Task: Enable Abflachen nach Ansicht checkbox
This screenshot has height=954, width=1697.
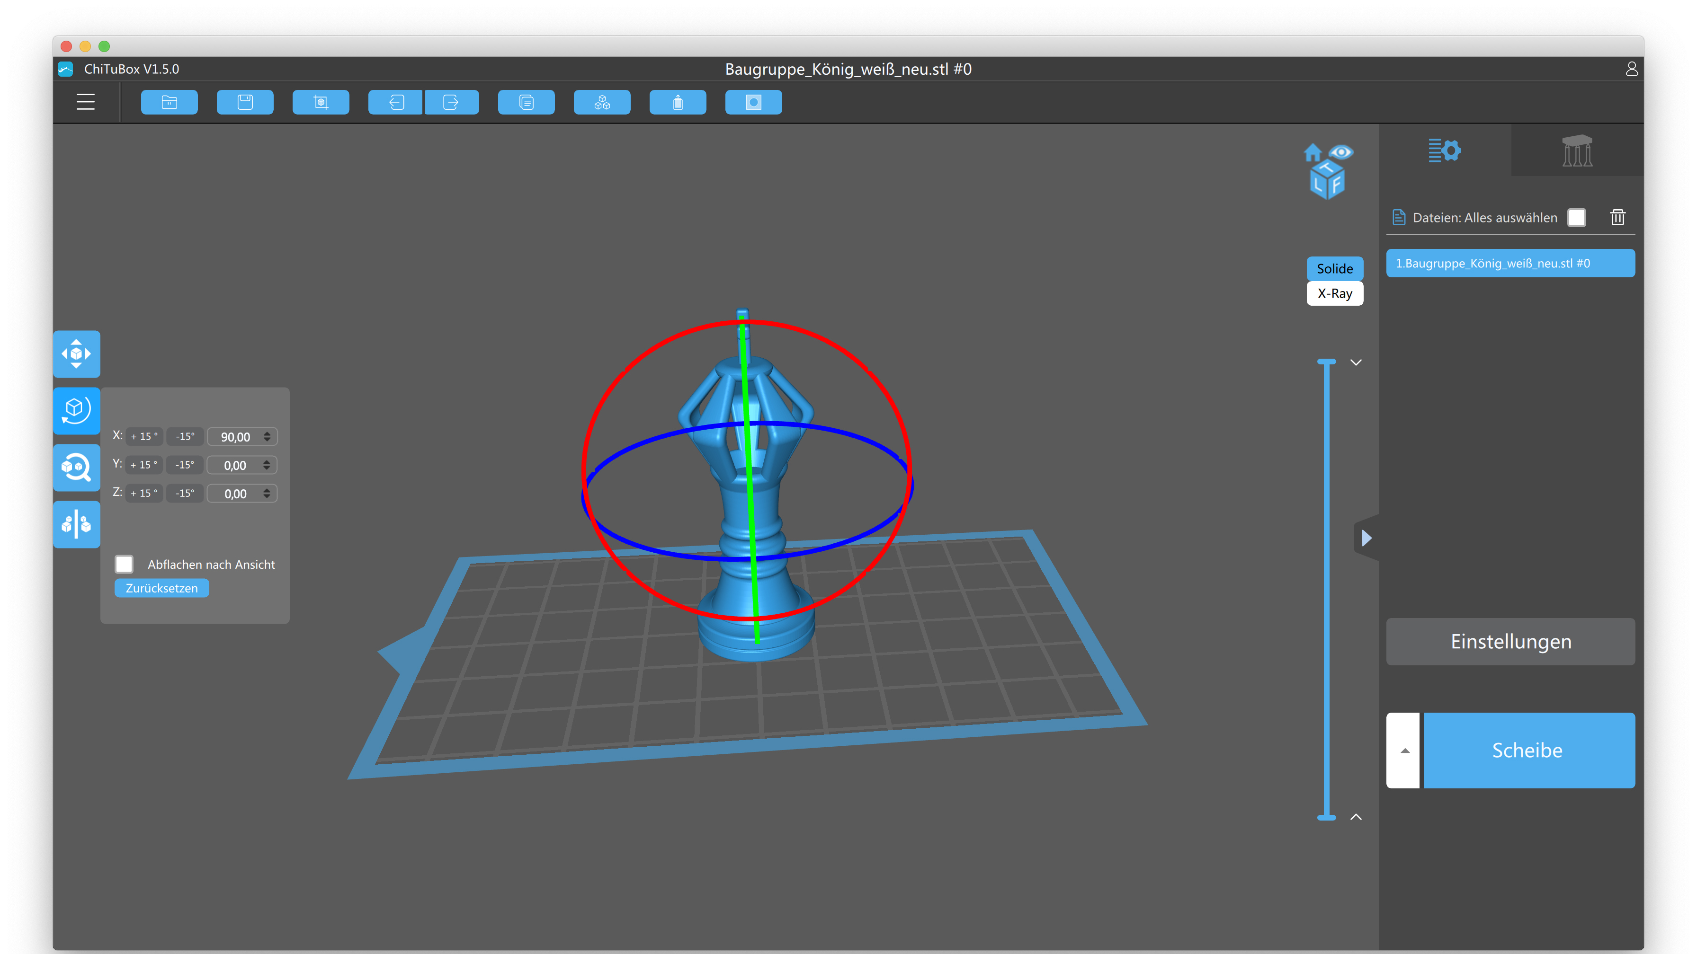Action: pos(124,564)
